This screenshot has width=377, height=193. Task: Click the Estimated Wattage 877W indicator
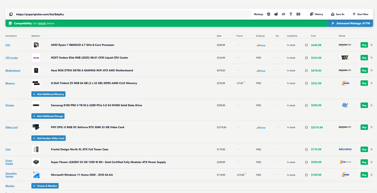coord(350,23)
